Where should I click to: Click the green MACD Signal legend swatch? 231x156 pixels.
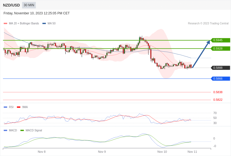point(22,130)
